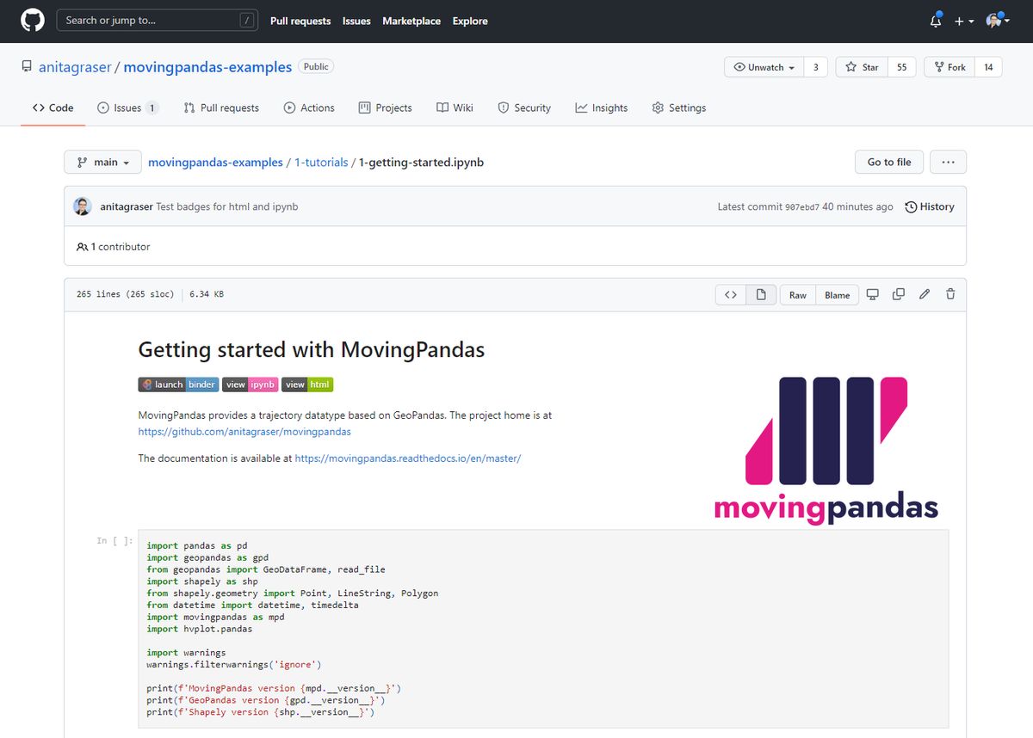Expand the create new dropdown
Image resolution: width=1033 pixels, height=738 pixels.
(963, 21)
